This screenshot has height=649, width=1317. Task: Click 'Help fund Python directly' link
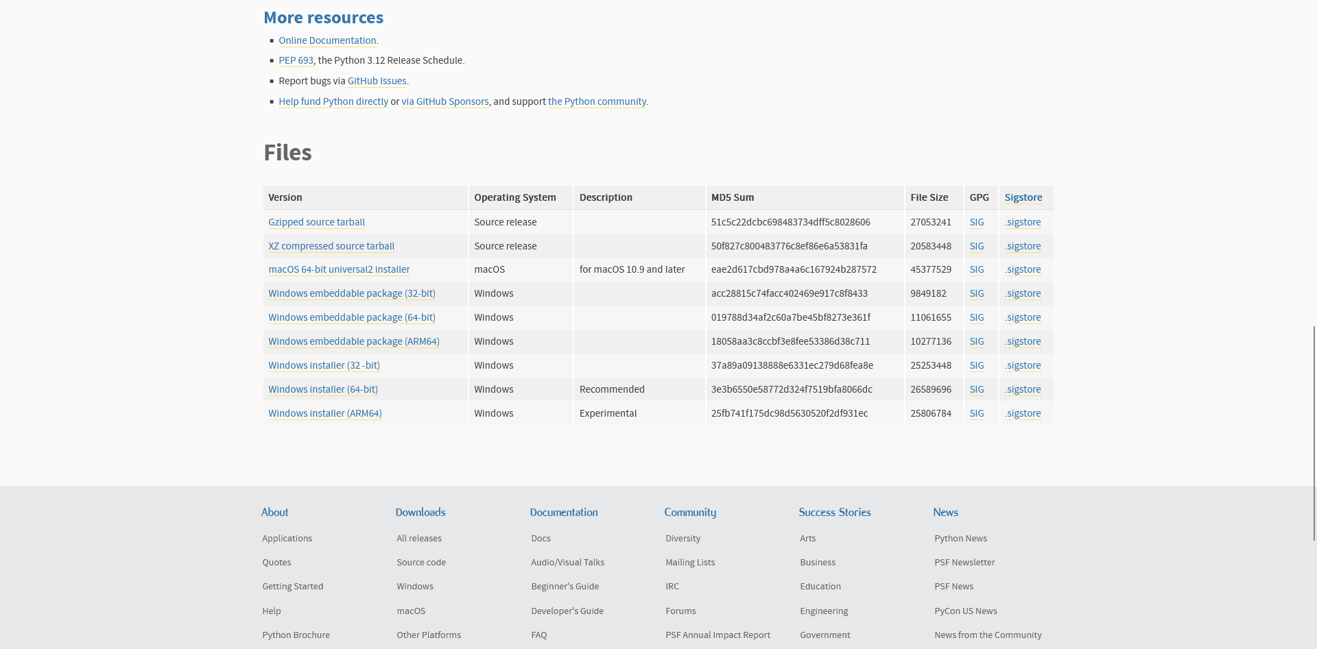tap(333, 101)
